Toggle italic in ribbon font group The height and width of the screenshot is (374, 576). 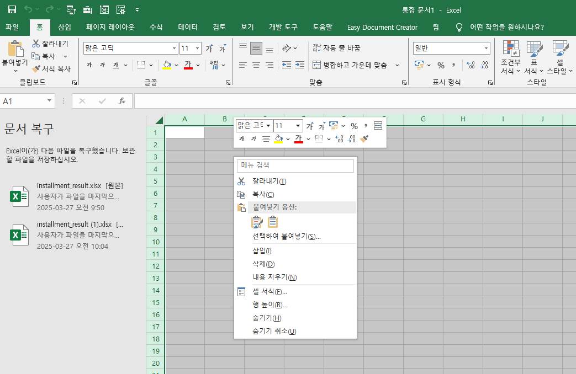(x=103, y=65)
